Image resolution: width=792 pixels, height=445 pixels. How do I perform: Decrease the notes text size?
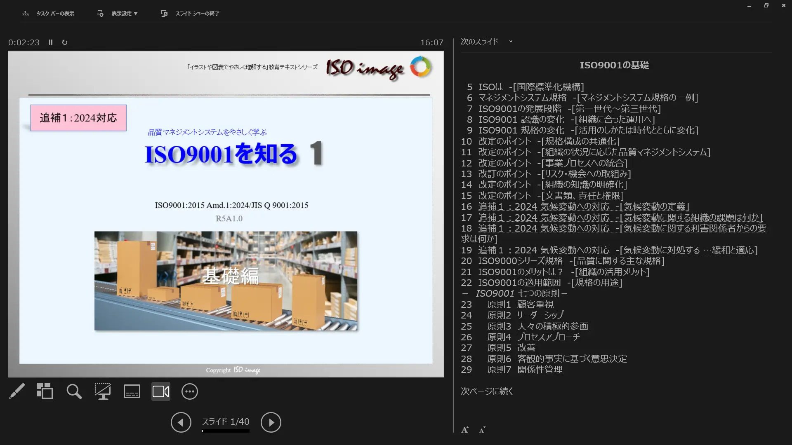click(x=482, y=430)
